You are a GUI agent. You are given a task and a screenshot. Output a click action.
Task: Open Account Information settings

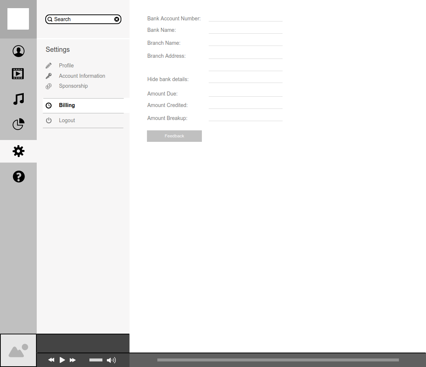click(82, 76)
